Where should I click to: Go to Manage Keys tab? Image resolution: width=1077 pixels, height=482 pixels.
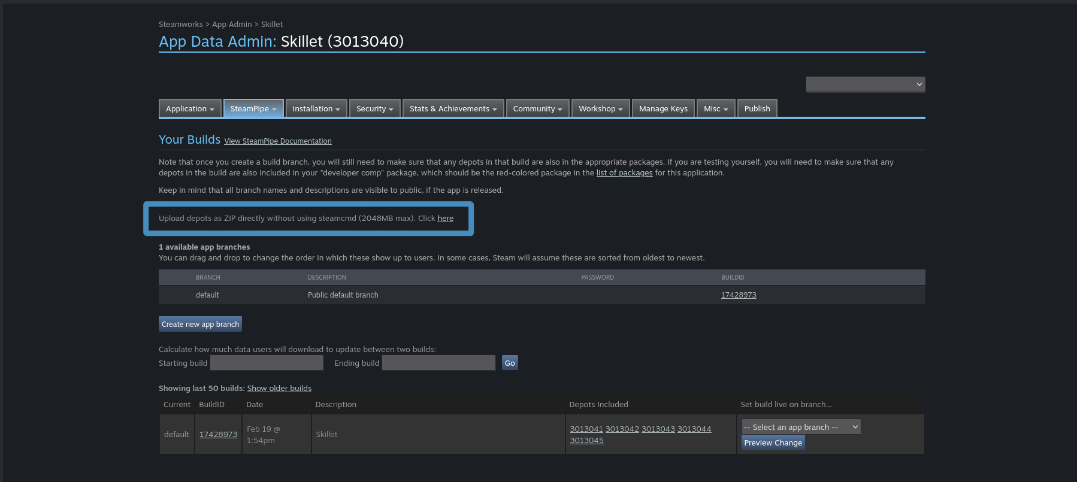pos(663,108)
